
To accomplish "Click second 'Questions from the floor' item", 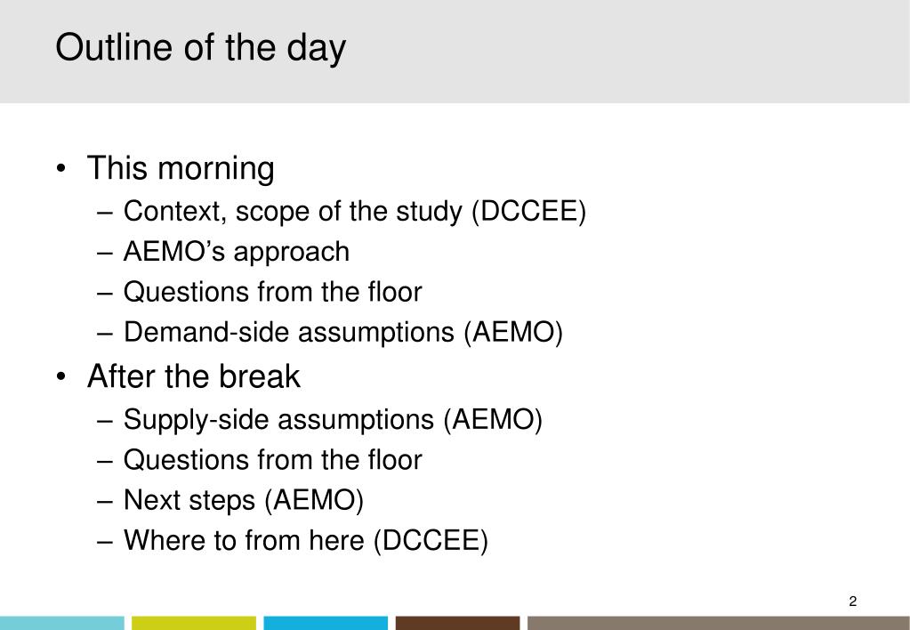I will (273, 460).
